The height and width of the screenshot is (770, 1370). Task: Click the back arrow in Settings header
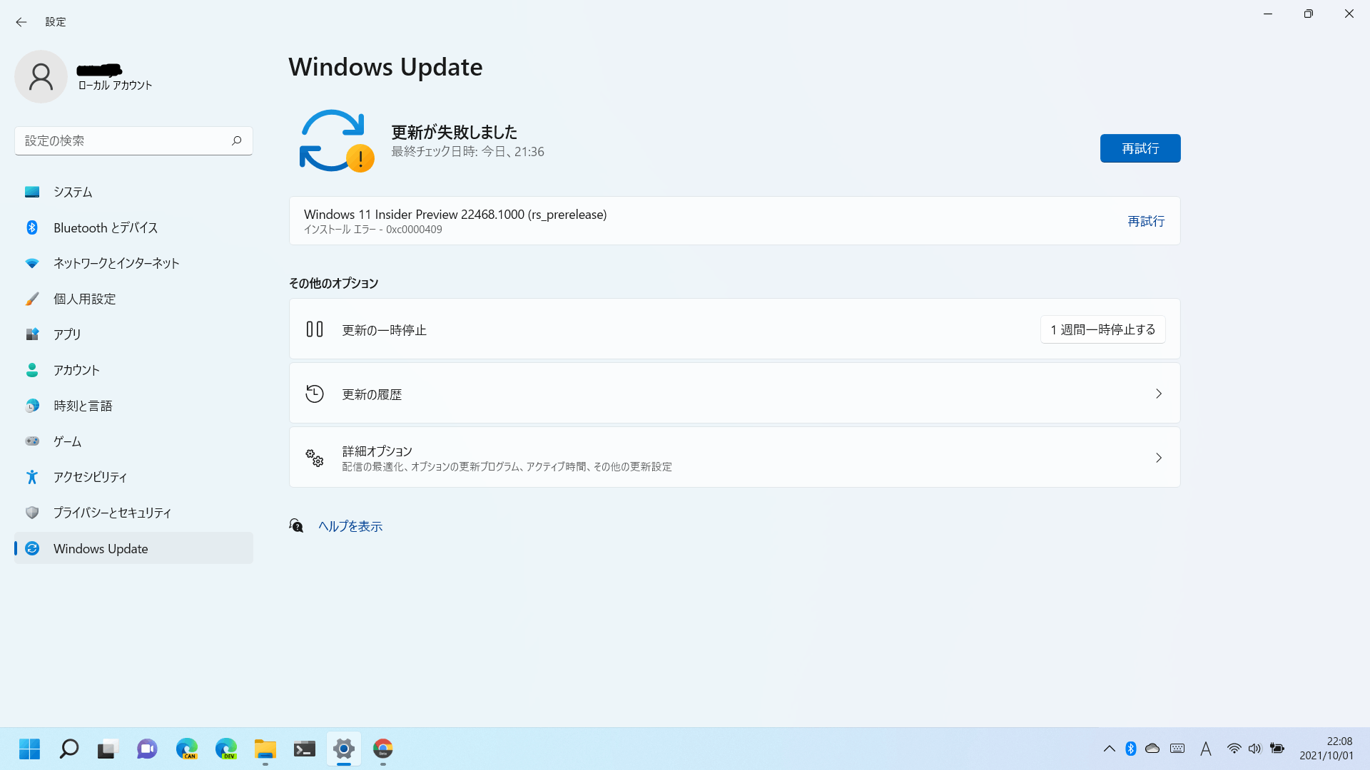coord(21,22)
